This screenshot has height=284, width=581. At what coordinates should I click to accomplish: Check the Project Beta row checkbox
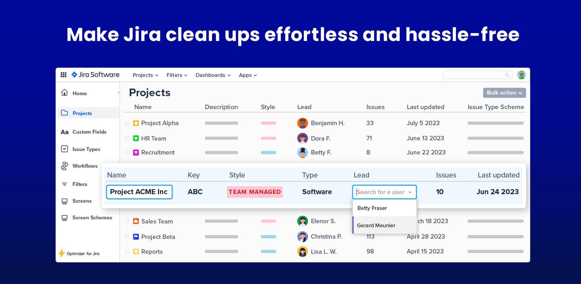127,237
